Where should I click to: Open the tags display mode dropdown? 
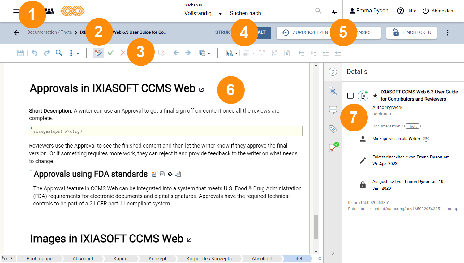pos(231,53)
